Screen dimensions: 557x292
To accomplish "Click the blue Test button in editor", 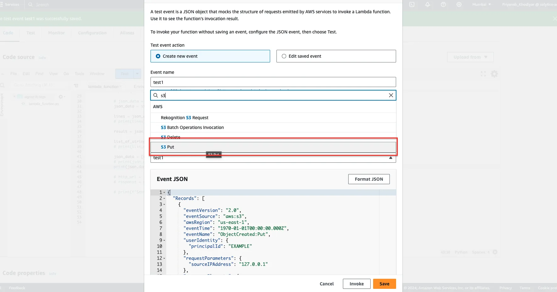I will [125, 74].
